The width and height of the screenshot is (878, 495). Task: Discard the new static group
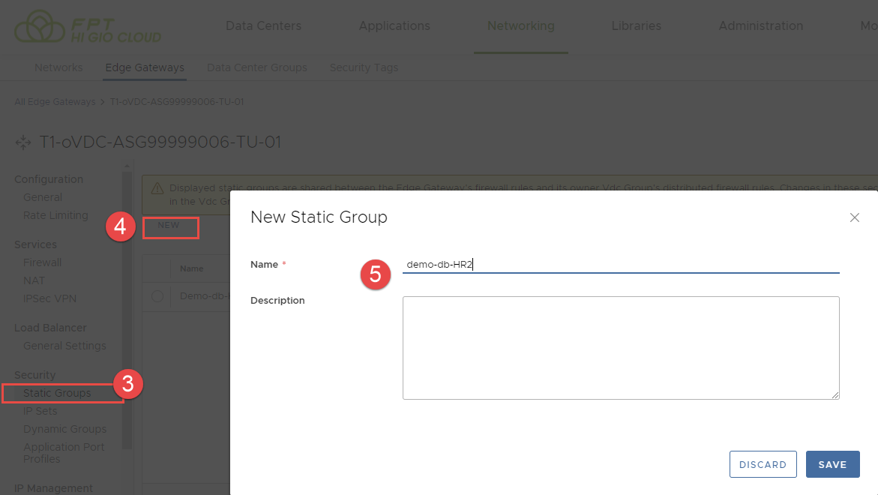(x=763, y=464)
